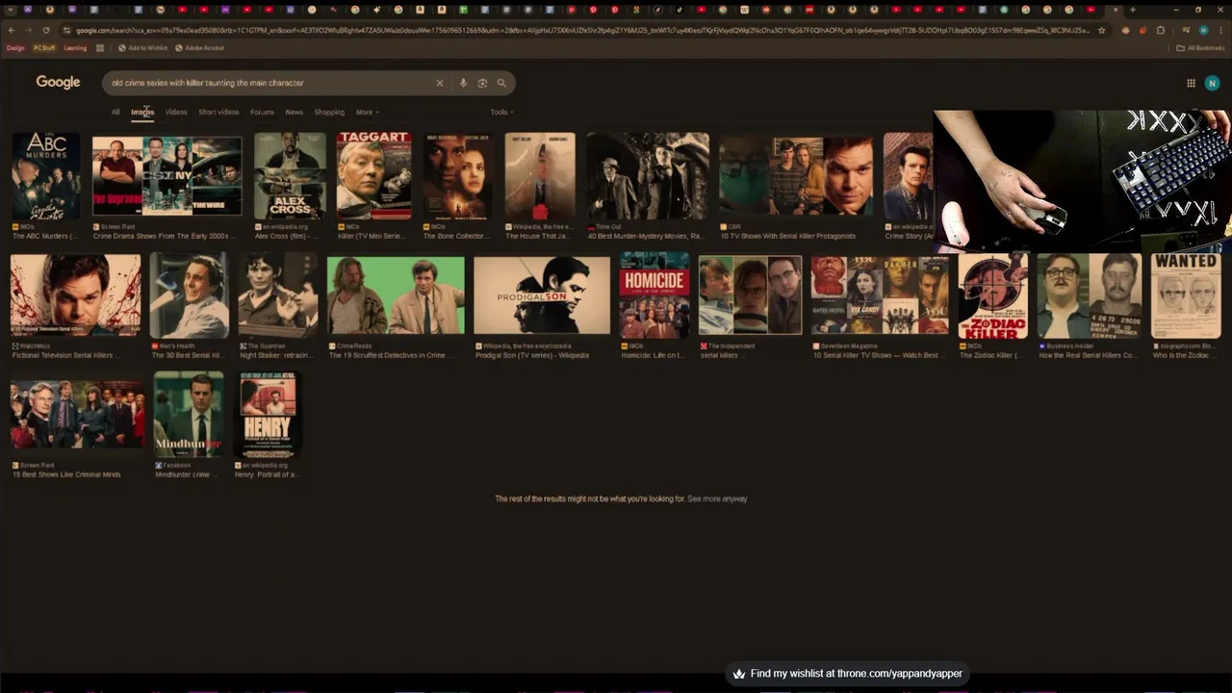Click the browser back arrow
Viewport: 1232px width, 693px height.
click(x=12, y=30)
